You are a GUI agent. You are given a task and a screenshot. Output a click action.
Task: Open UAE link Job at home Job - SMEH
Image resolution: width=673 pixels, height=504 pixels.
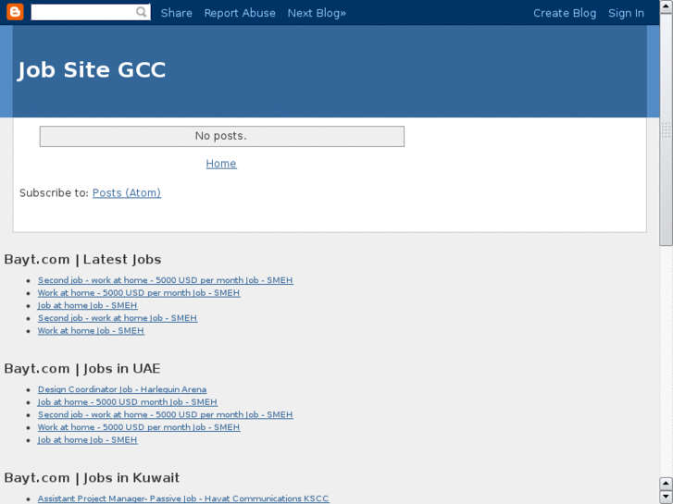pyautogui.click(x=88, y=440)
